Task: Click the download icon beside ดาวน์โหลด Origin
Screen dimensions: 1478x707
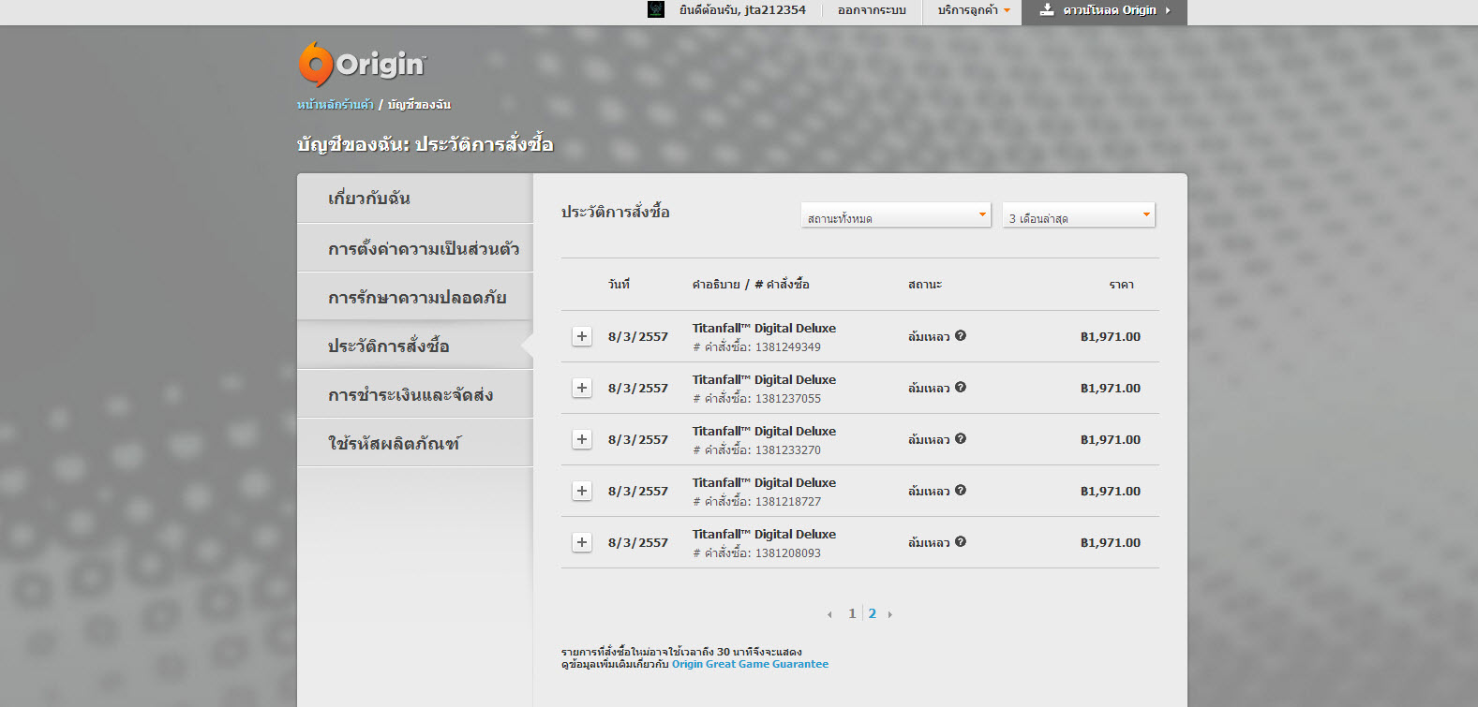Action: [x=1047, y=9]
